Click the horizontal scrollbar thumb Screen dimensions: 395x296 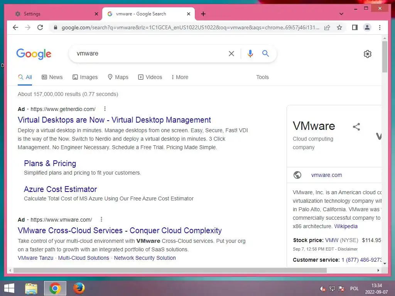tap(170, 270)
